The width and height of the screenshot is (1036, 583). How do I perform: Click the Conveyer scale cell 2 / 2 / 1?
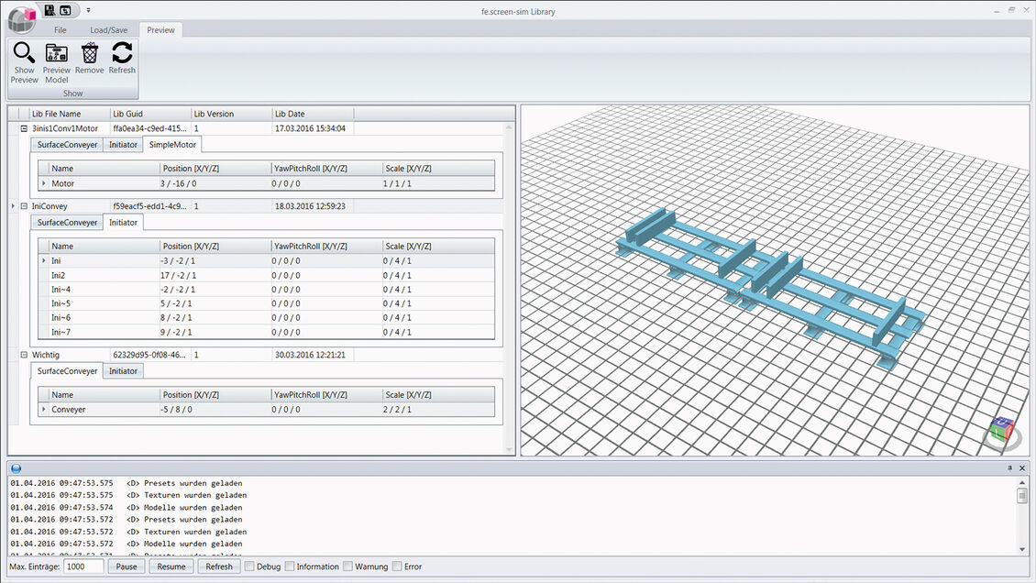pyautogui.click(x=438, y=410)
